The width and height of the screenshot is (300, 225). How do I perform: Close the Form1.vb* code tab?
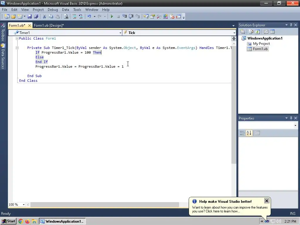coord(30,25)
